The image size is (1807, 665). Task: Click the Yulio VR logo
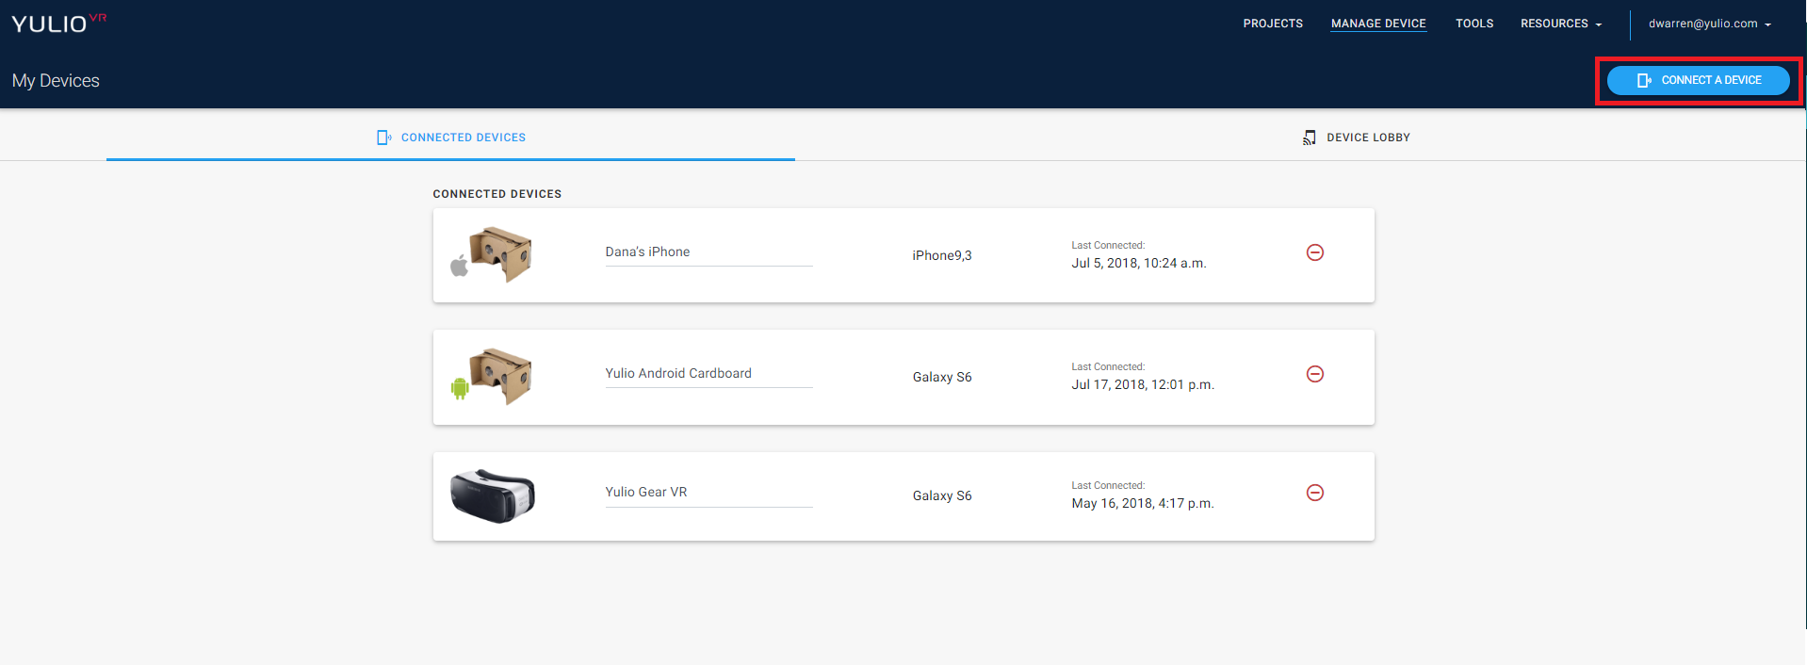59,24
